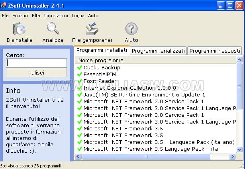The height and width of the screenshot is (169, 245).
Task: Click the list's vertical scrollbar up arrow
Action: [x=239, y=59]
